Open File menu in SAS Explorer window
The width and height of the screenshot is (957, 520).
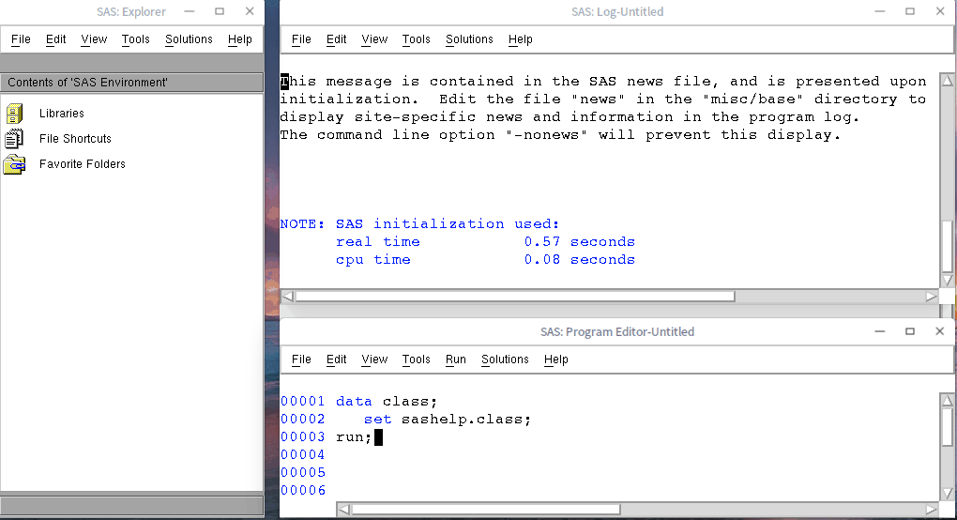click(21, 39)
